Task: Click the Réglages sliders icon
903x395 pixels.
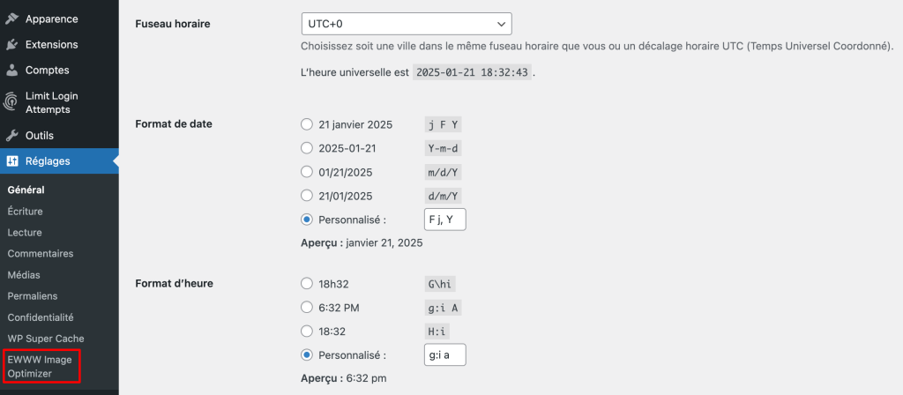Action: pos(12,161)
